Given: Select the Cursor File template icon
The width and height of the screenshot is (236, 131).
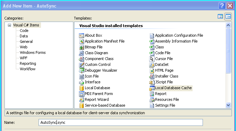Looking at the screenshot, I should 152,59.
